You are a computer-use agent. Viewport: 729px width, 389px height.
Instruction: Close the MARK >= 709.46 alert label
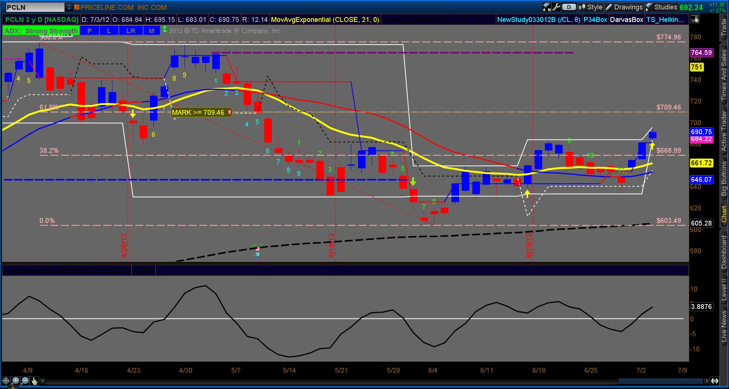pyautogui.click(x=229, y=112)
